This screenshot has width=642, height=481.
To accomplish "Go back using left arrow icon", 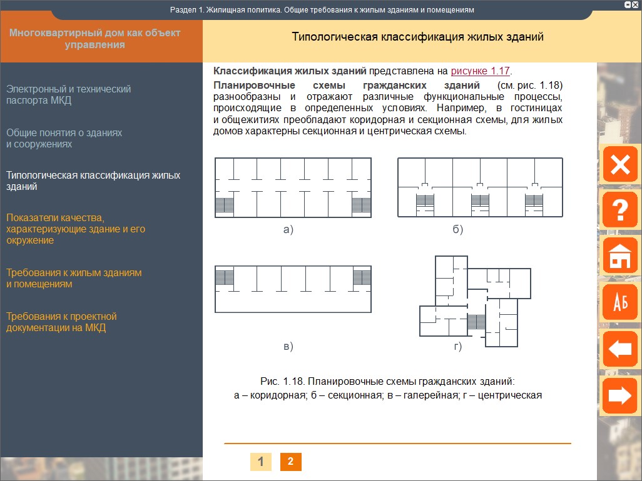I will 619,349.
